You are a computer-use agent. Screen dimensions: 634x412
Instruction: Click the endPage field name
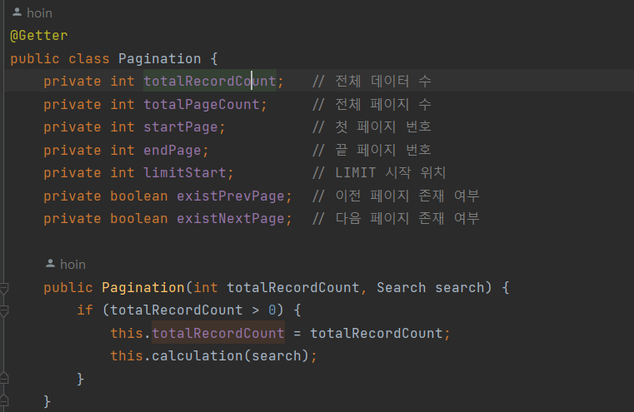[172, 151]
